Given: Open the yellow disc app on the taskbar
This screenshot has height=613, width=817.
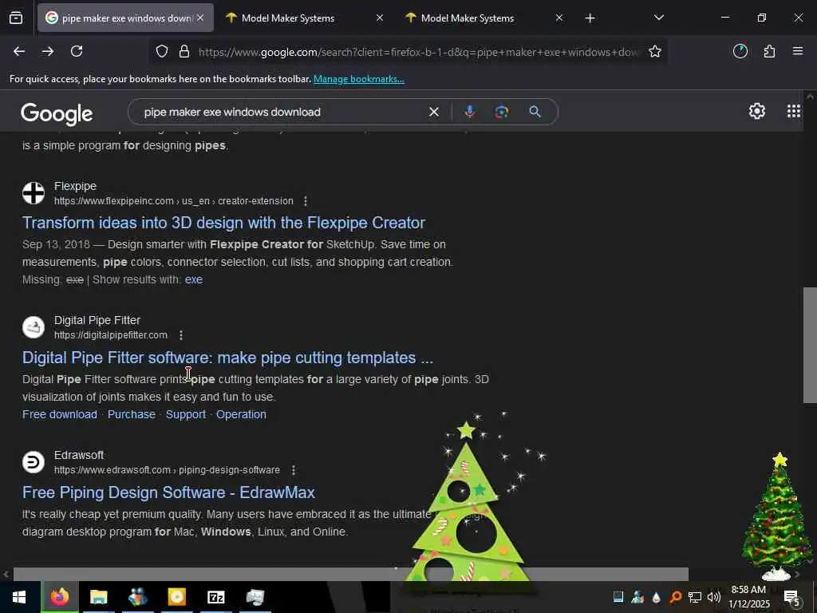Looking at the screenshot, I should click(x=176, y=597).
